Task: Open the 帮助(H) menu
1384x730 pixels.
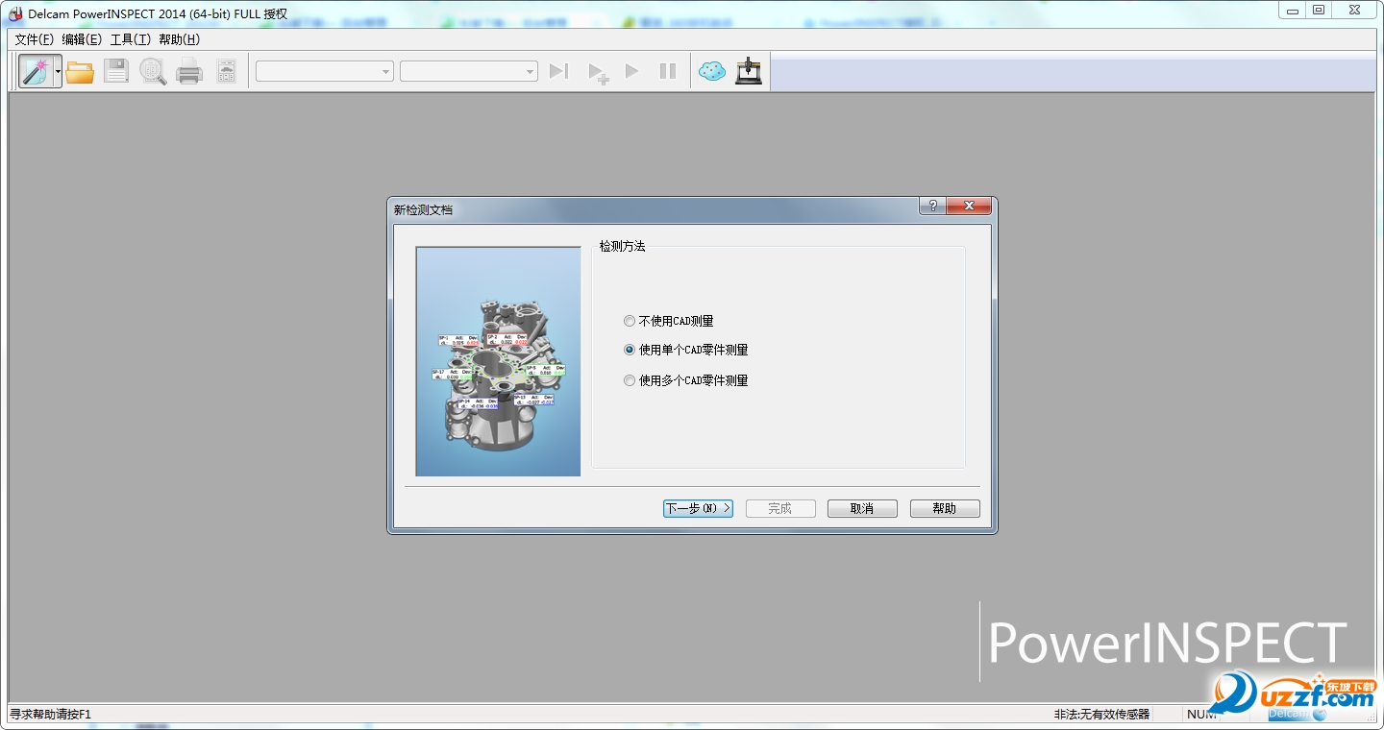Action: [x=180, y=39]
